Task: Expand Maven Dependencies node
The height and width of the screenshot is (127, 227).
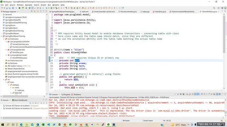Action: pos(4,69)
